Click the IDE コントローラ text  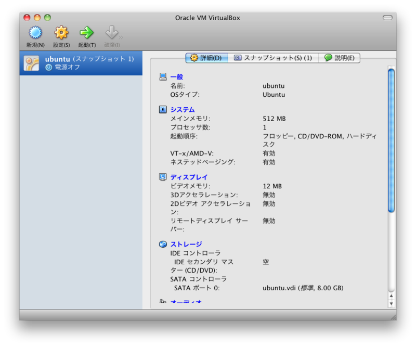[196, 253]
